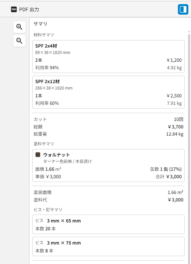
Task: Click 面積 1.66 m² in paint card
Action: (x=48, y=169)
